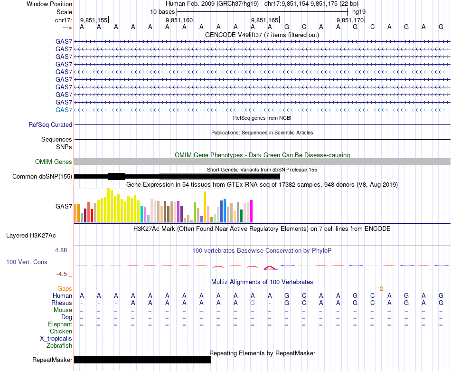The width and height of the screenshot is (451, 371).
Task: Click the ---> sequence direction arrow label
Action: [67, 28]
